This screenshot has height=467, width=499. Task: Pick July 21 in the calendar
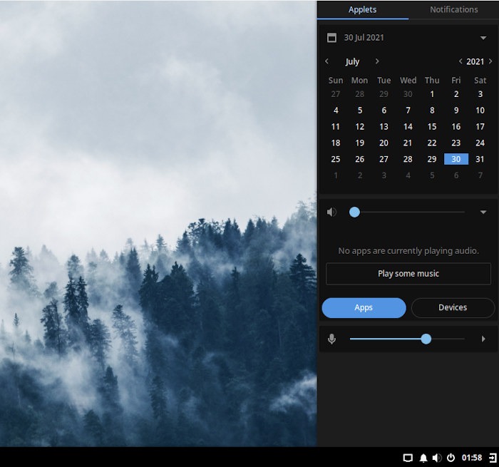click(408, 143)
